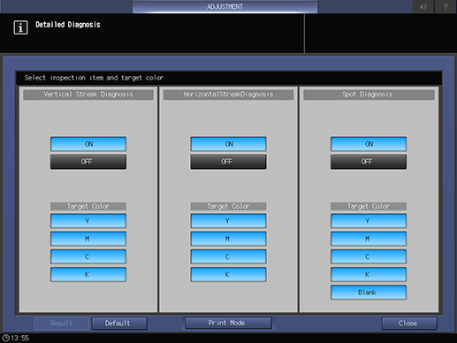Toggle M target color for Spot Diagnosis

pos(369,239)
